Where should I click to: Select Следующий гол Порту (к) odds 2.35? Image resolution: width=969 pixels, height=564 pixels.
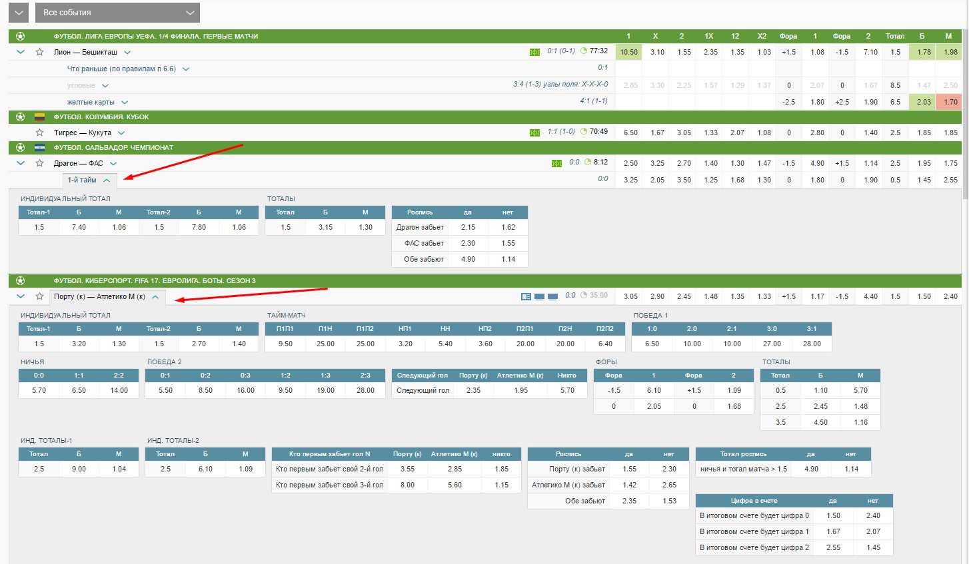(473, 390)
